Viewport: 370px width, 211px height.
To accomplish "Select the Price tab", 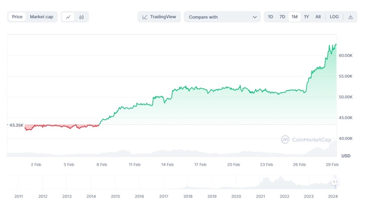I will (17, 17).
